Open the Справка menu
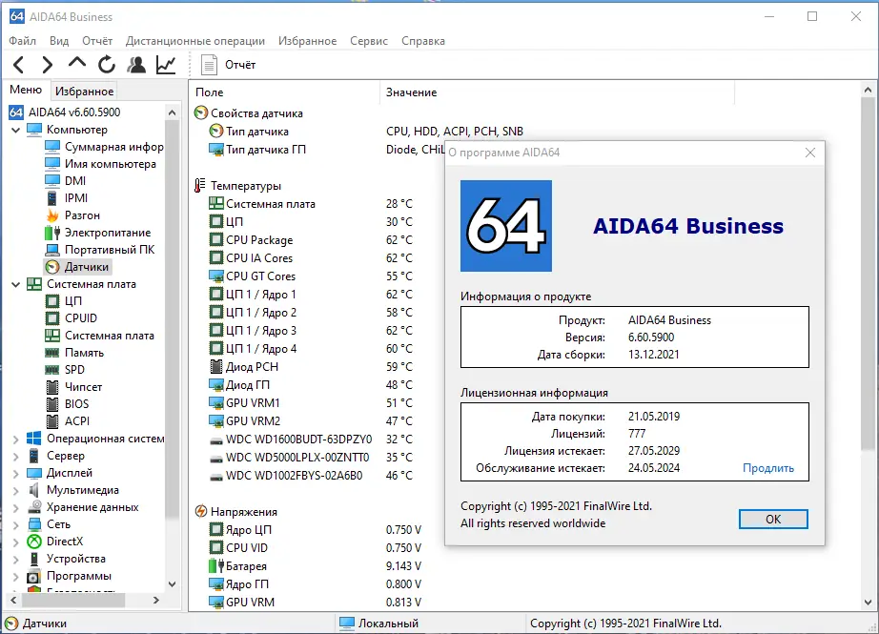The height and width of the screenshot is (634, 879). tap(423, 41)
